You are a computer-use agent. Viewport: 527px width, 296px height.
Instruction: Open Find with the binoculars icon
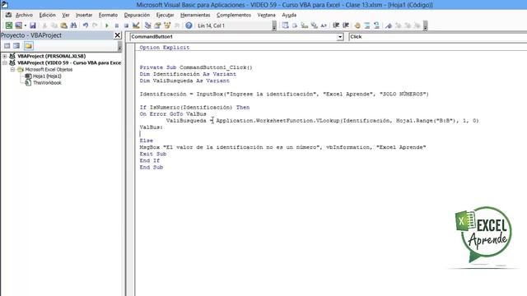[x=73, y=25]
